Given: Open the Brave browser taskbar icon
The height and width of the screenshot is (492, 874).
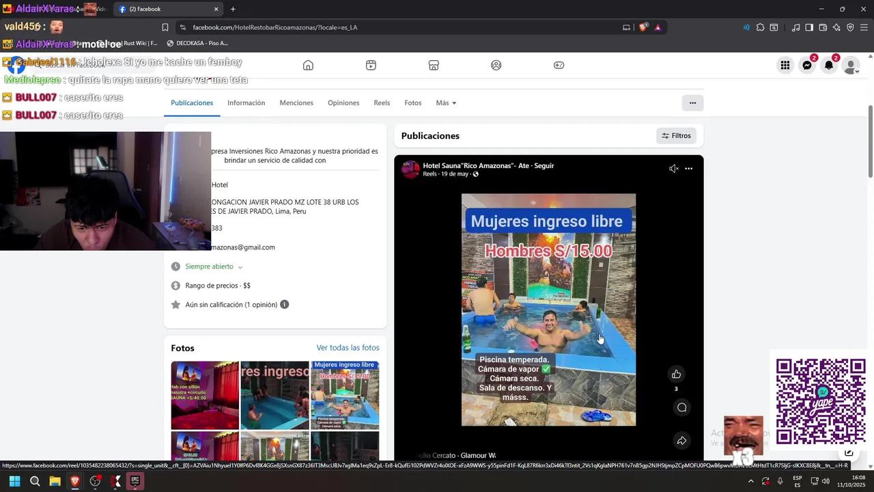Looking at the screenshot, I should pyautogui.click(x=75, y=481).
